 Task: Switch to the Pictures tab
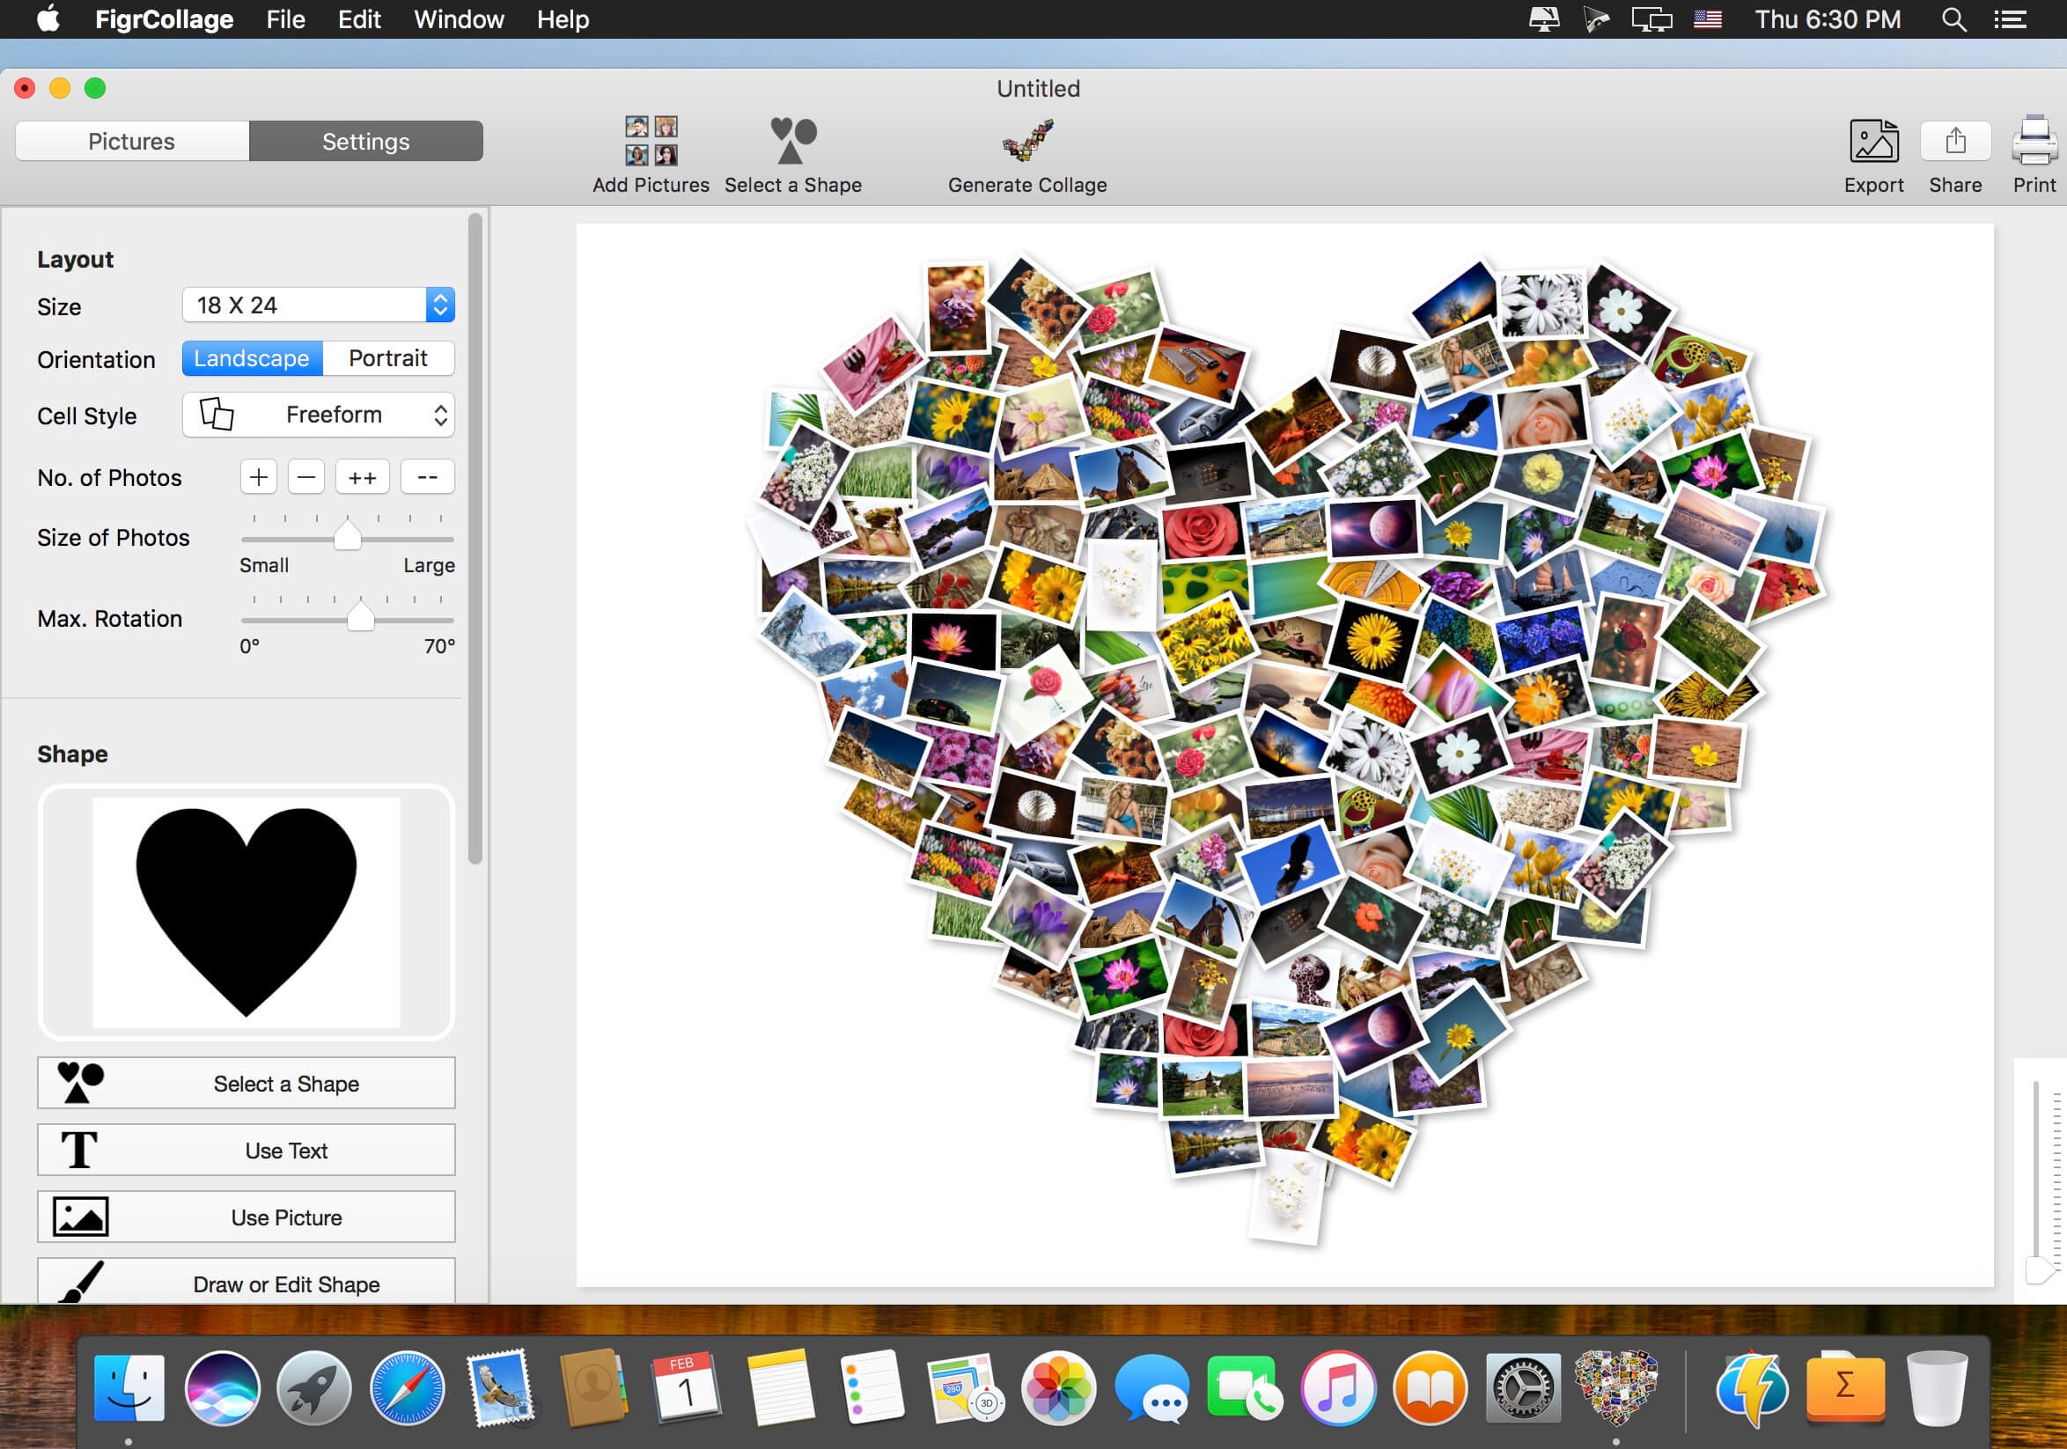coord(131,142)
